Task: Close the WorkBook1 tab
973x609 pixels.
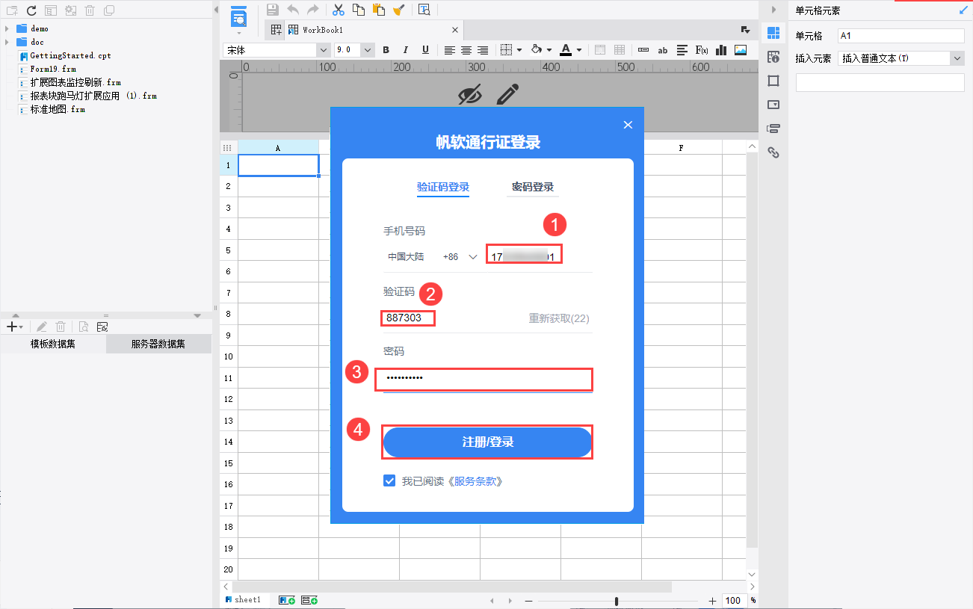Action: 455,30
